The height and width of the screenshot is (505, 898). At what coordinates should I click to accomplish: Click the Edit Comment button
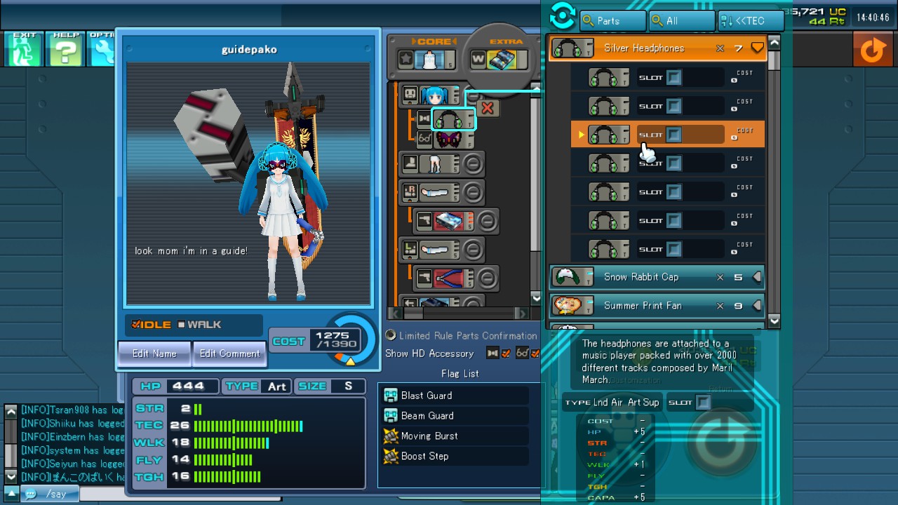click(229, 353)
